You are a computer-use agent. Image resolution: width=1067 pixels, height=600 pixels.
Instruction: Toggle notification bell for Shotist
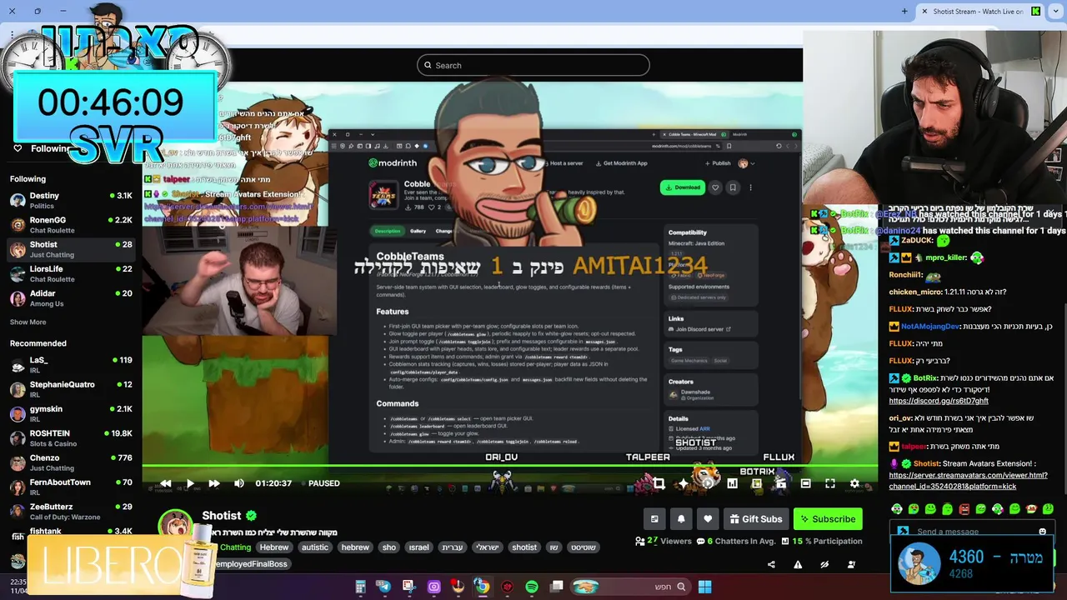tap(681, 519)
